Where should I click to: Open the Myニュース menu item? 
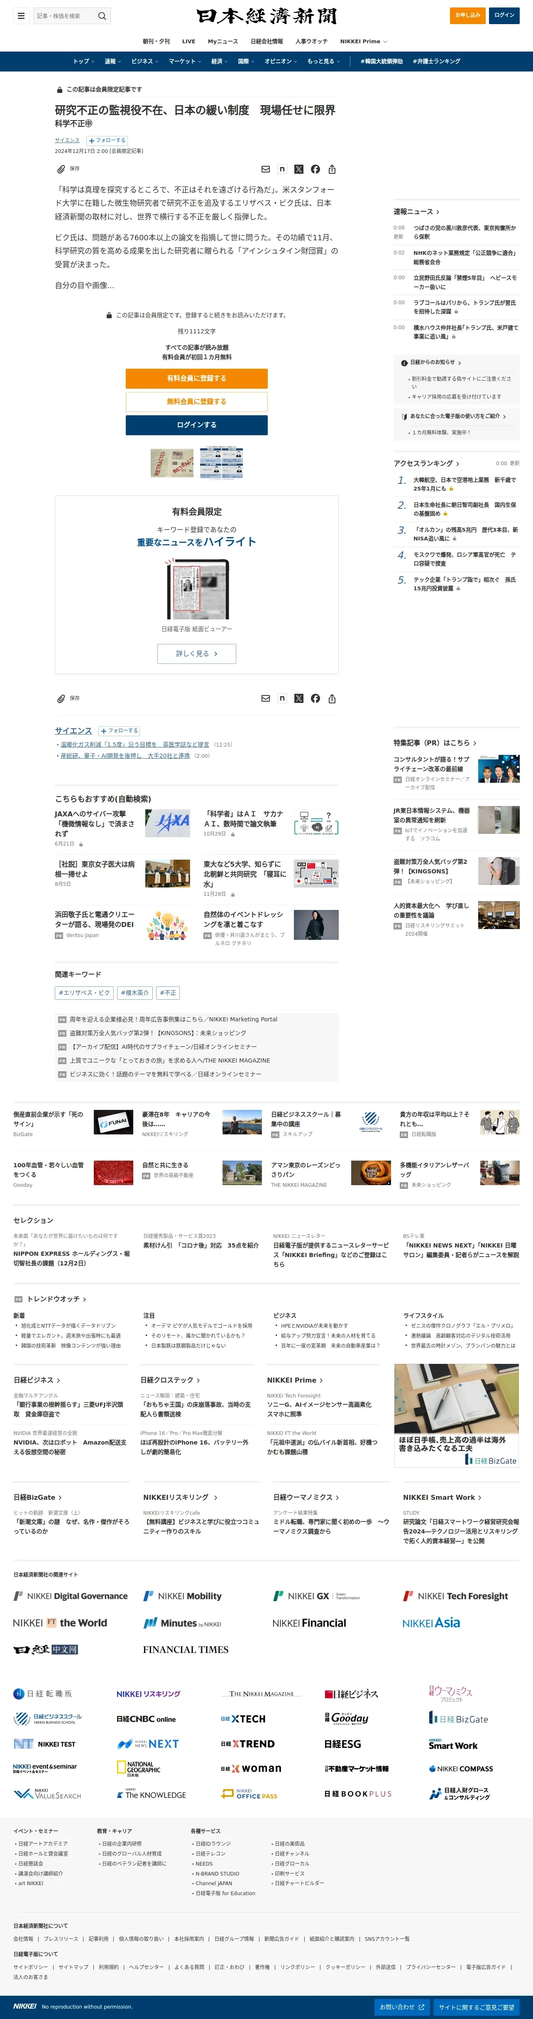point(223,42)
